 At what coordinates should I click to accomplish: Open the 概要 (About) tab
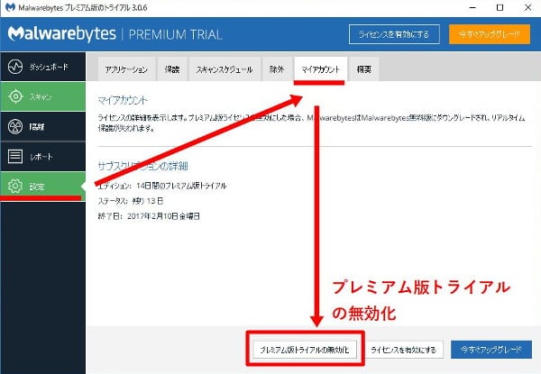[x=363, y=69]
